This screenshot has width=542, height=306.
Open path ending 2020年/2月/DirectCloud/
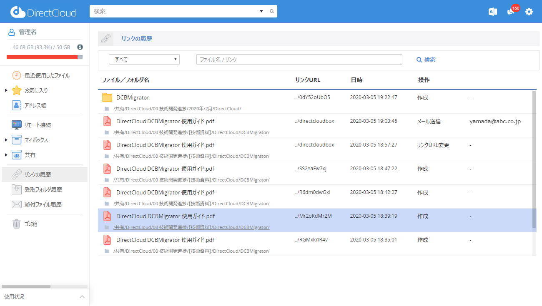coord(177,109)
